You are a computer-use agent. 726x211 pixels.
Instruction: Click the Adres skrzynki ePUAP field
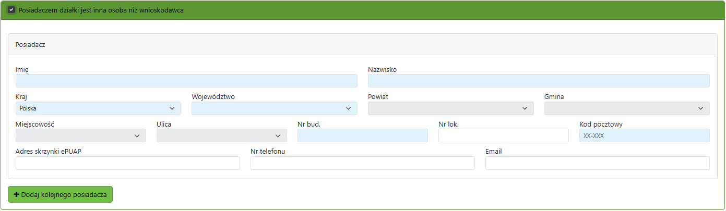[x=128, y=163]
